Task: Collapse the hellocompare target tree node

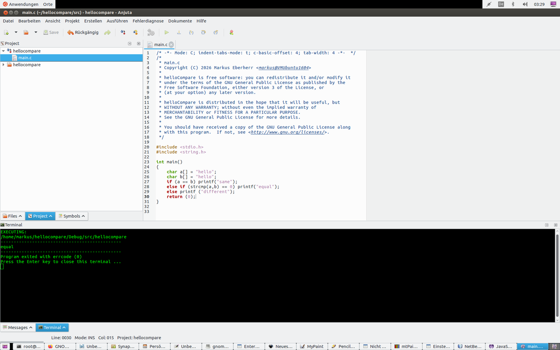Action: pyautogui.click(x=4, y=51)
